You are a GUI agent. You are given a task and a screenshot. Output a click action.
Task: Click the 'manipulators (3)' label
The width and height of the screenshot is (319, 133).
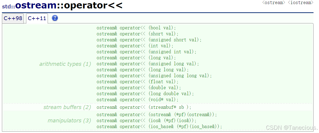(69, 121)
